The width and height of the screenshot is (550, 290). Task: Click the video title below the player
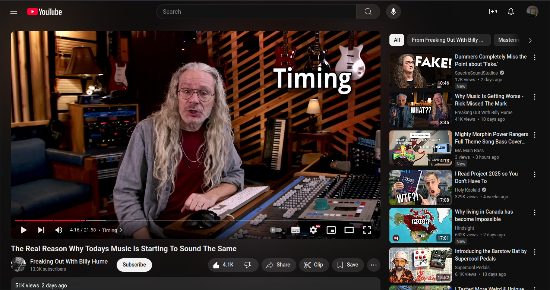[124, 249]
